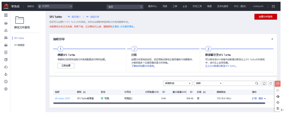Open 了解如何挂载文件系统 link
Viewport: 284px width, 113px height.
click(143, 66)
